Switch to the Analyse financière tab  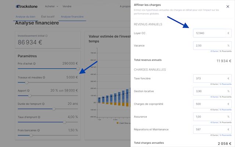coord(72,17)
